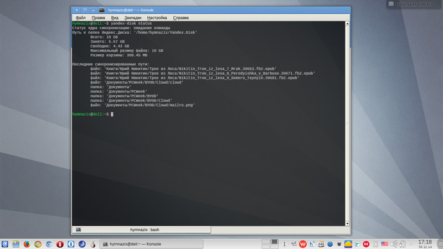
Task: Click the path ending BYOD/Clowd/mailru.png
Action: (x=150, y=105)
